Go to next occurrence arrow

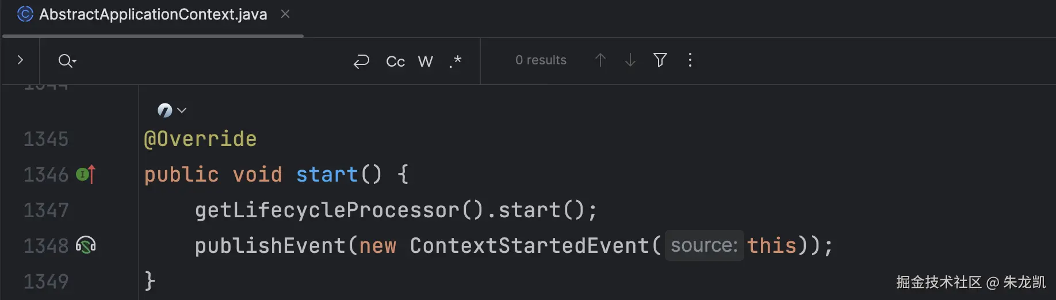pyautogui.click(x=630, y=60)
